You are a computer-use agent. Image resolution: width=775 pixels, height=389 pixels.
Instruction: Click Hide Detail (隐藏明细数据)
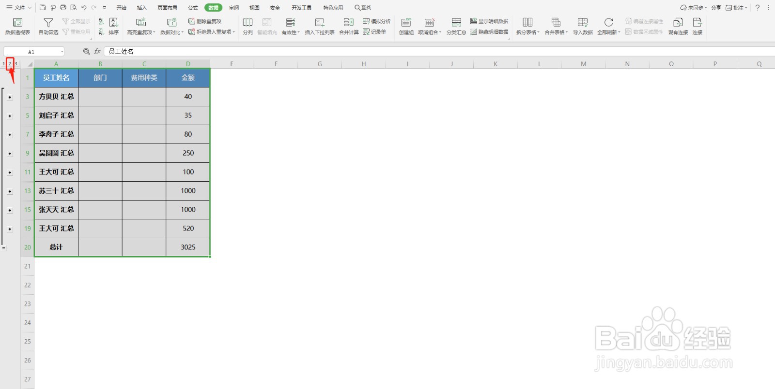(489, 32)
